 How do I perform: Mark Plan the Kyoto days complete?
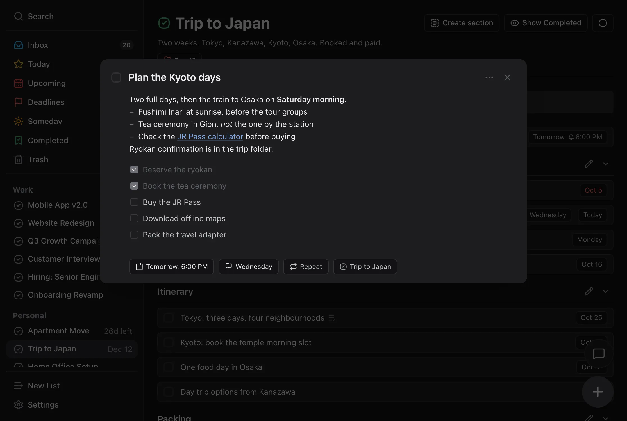click(116, 77)
